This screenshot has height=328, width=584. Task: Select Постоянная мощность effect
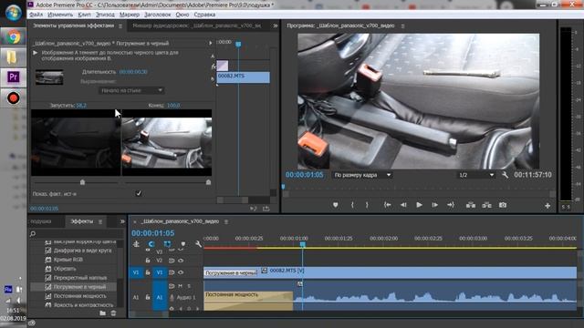79,296
